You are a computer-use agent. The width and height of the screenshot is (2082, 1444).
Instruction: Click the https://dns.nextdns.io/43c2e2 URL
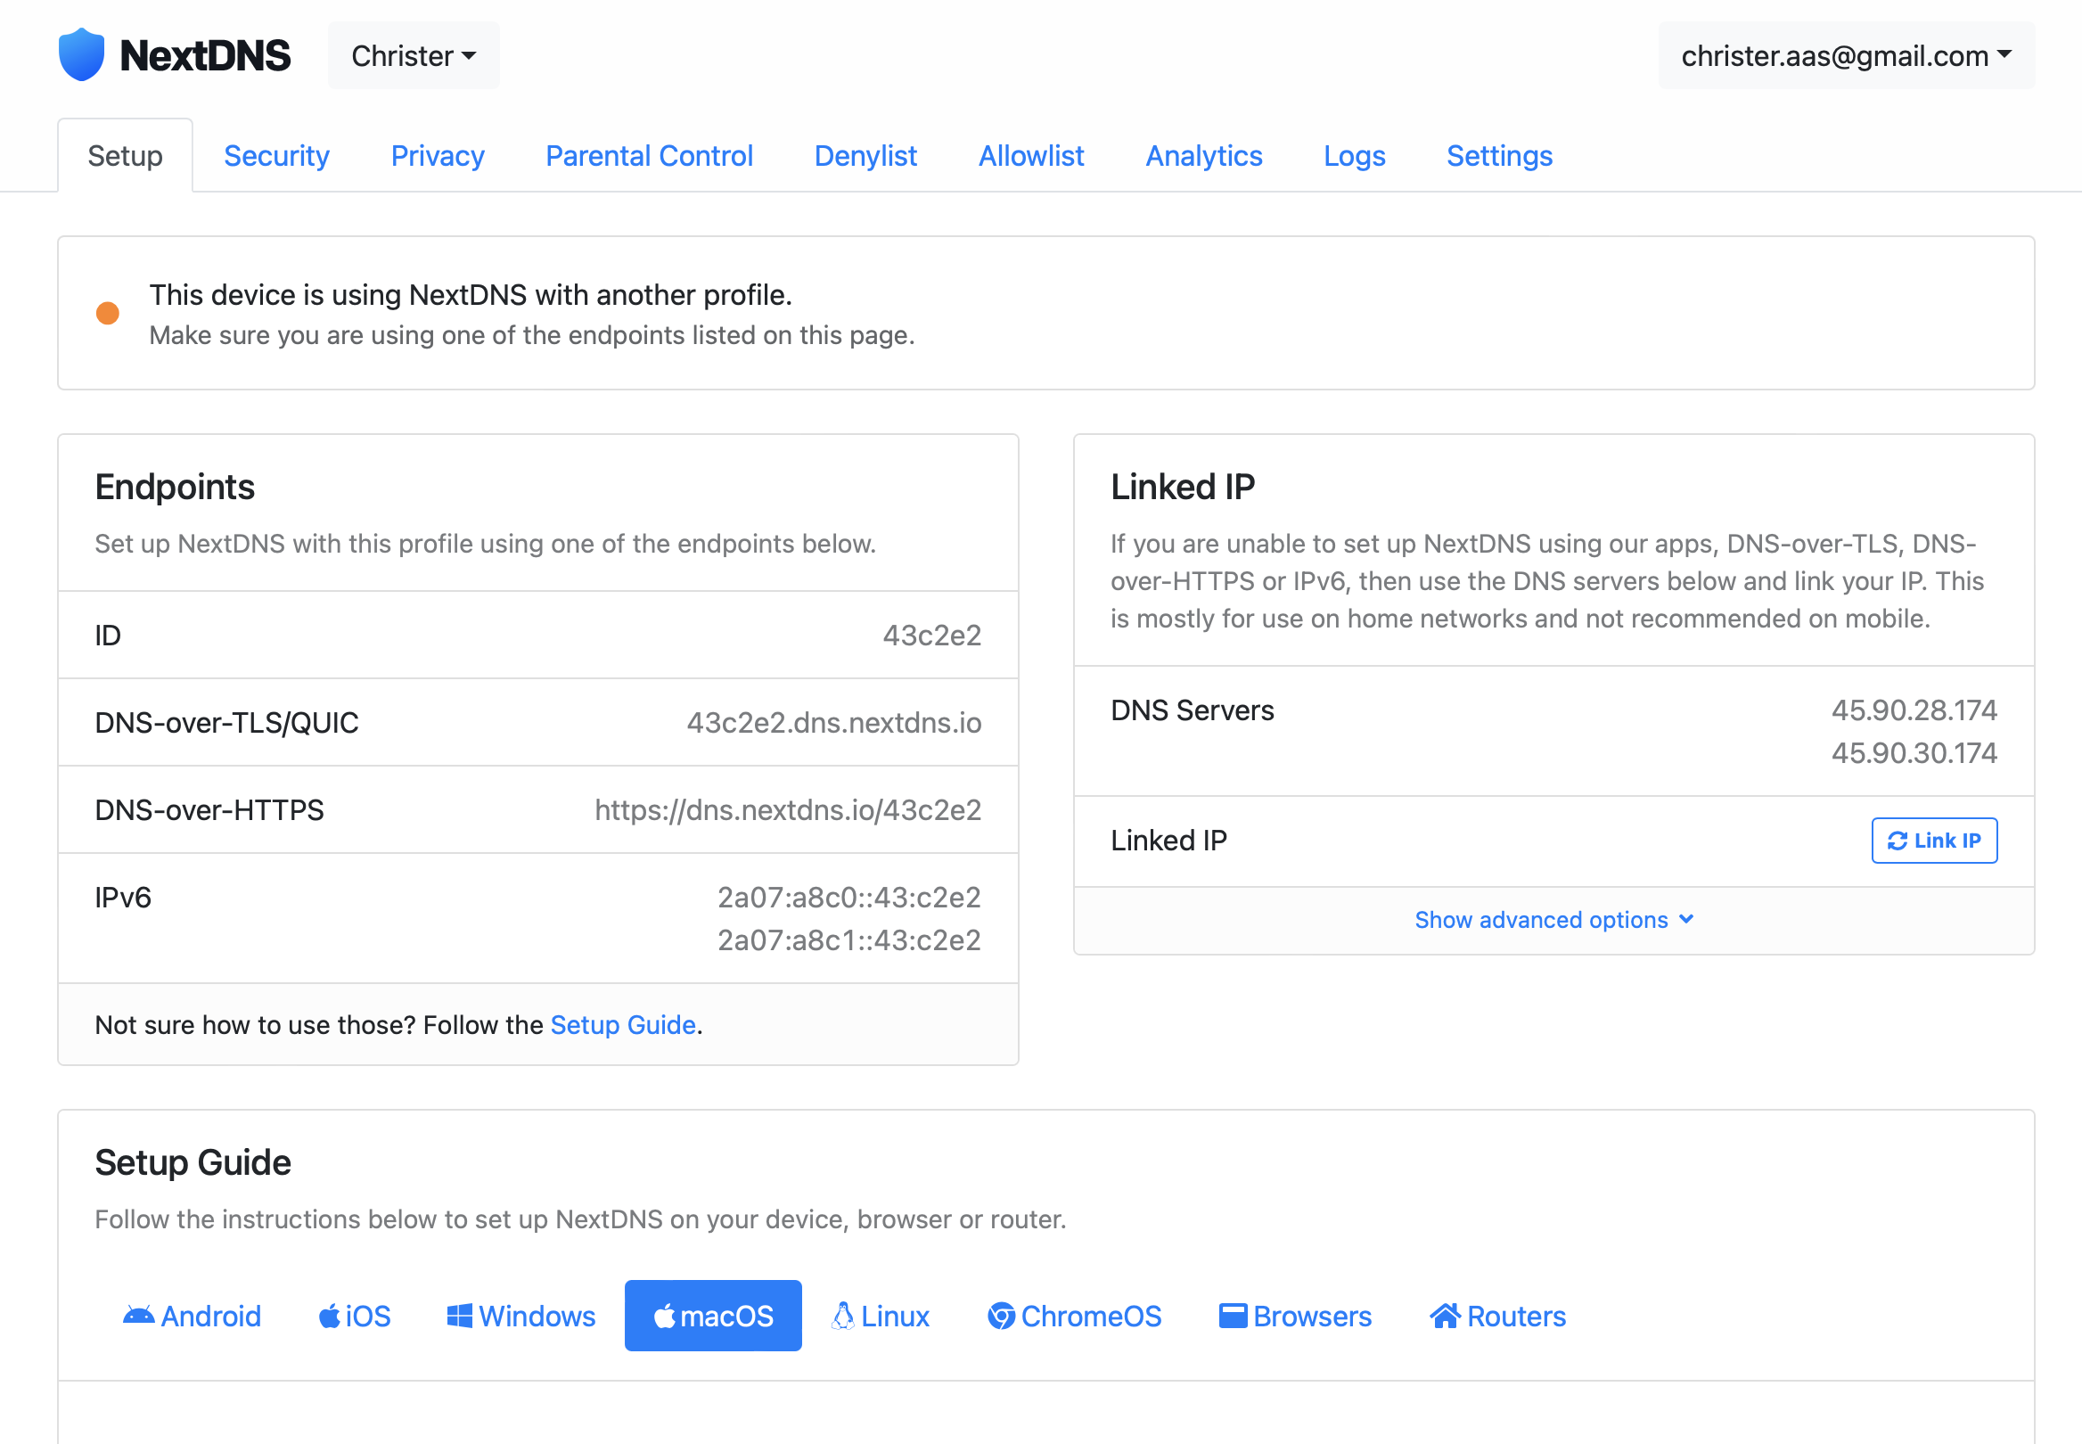788,809
